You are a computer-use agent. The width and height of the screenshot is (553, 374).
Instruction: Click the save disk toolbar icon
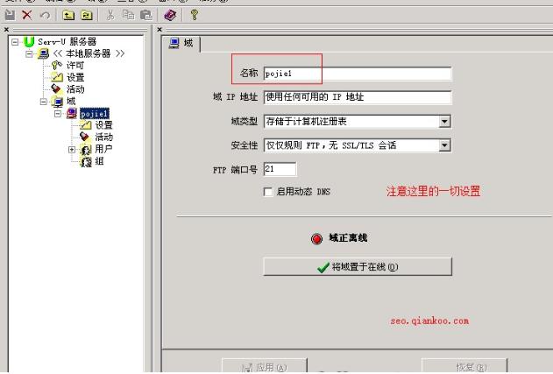(x=10, y=15)
